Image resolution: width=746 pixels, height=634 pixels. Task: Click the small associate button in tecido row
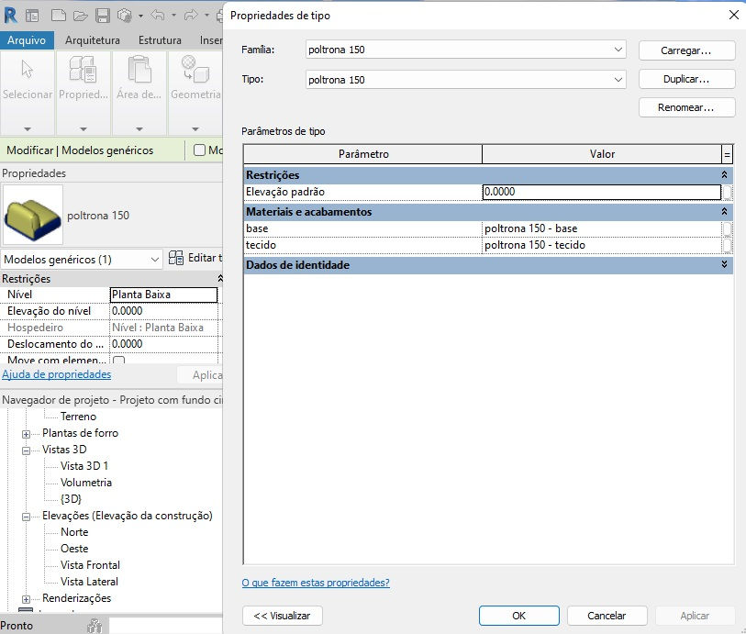click(727, 245)
